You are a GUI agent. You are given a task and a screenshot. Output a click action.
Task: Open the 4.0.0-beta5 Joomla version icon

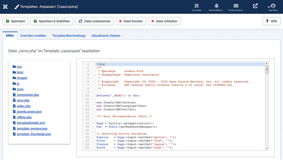pos(197,7)
